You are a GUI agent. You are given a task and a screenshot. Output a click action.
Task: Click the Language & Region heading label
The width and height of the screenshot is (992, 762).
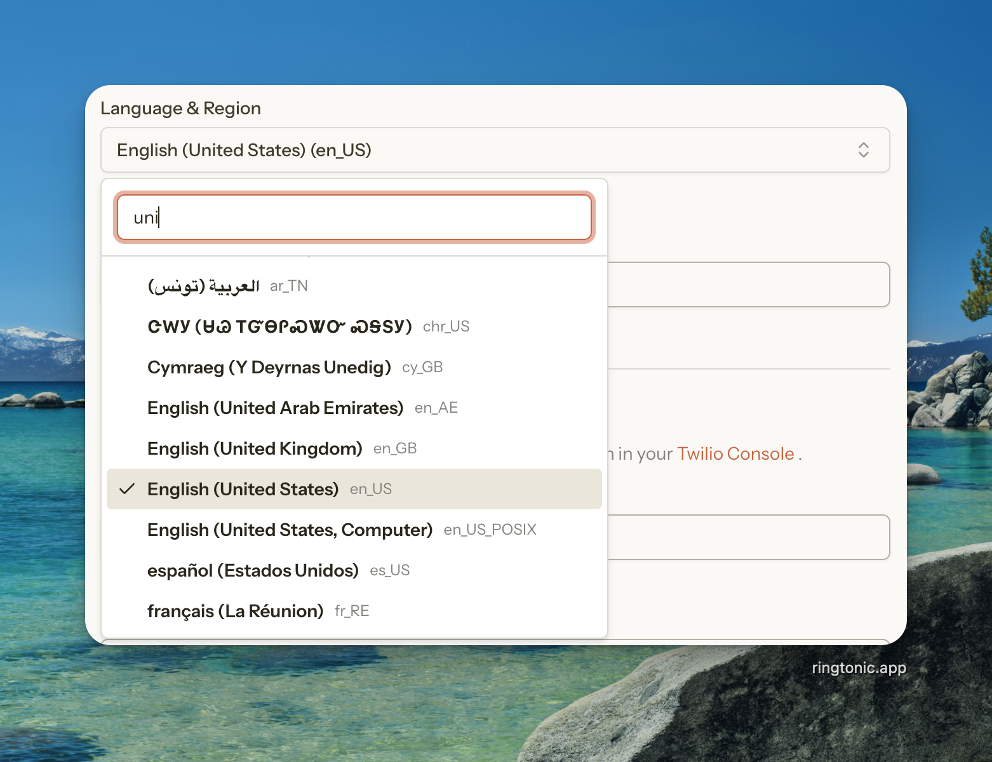[180, 109]
